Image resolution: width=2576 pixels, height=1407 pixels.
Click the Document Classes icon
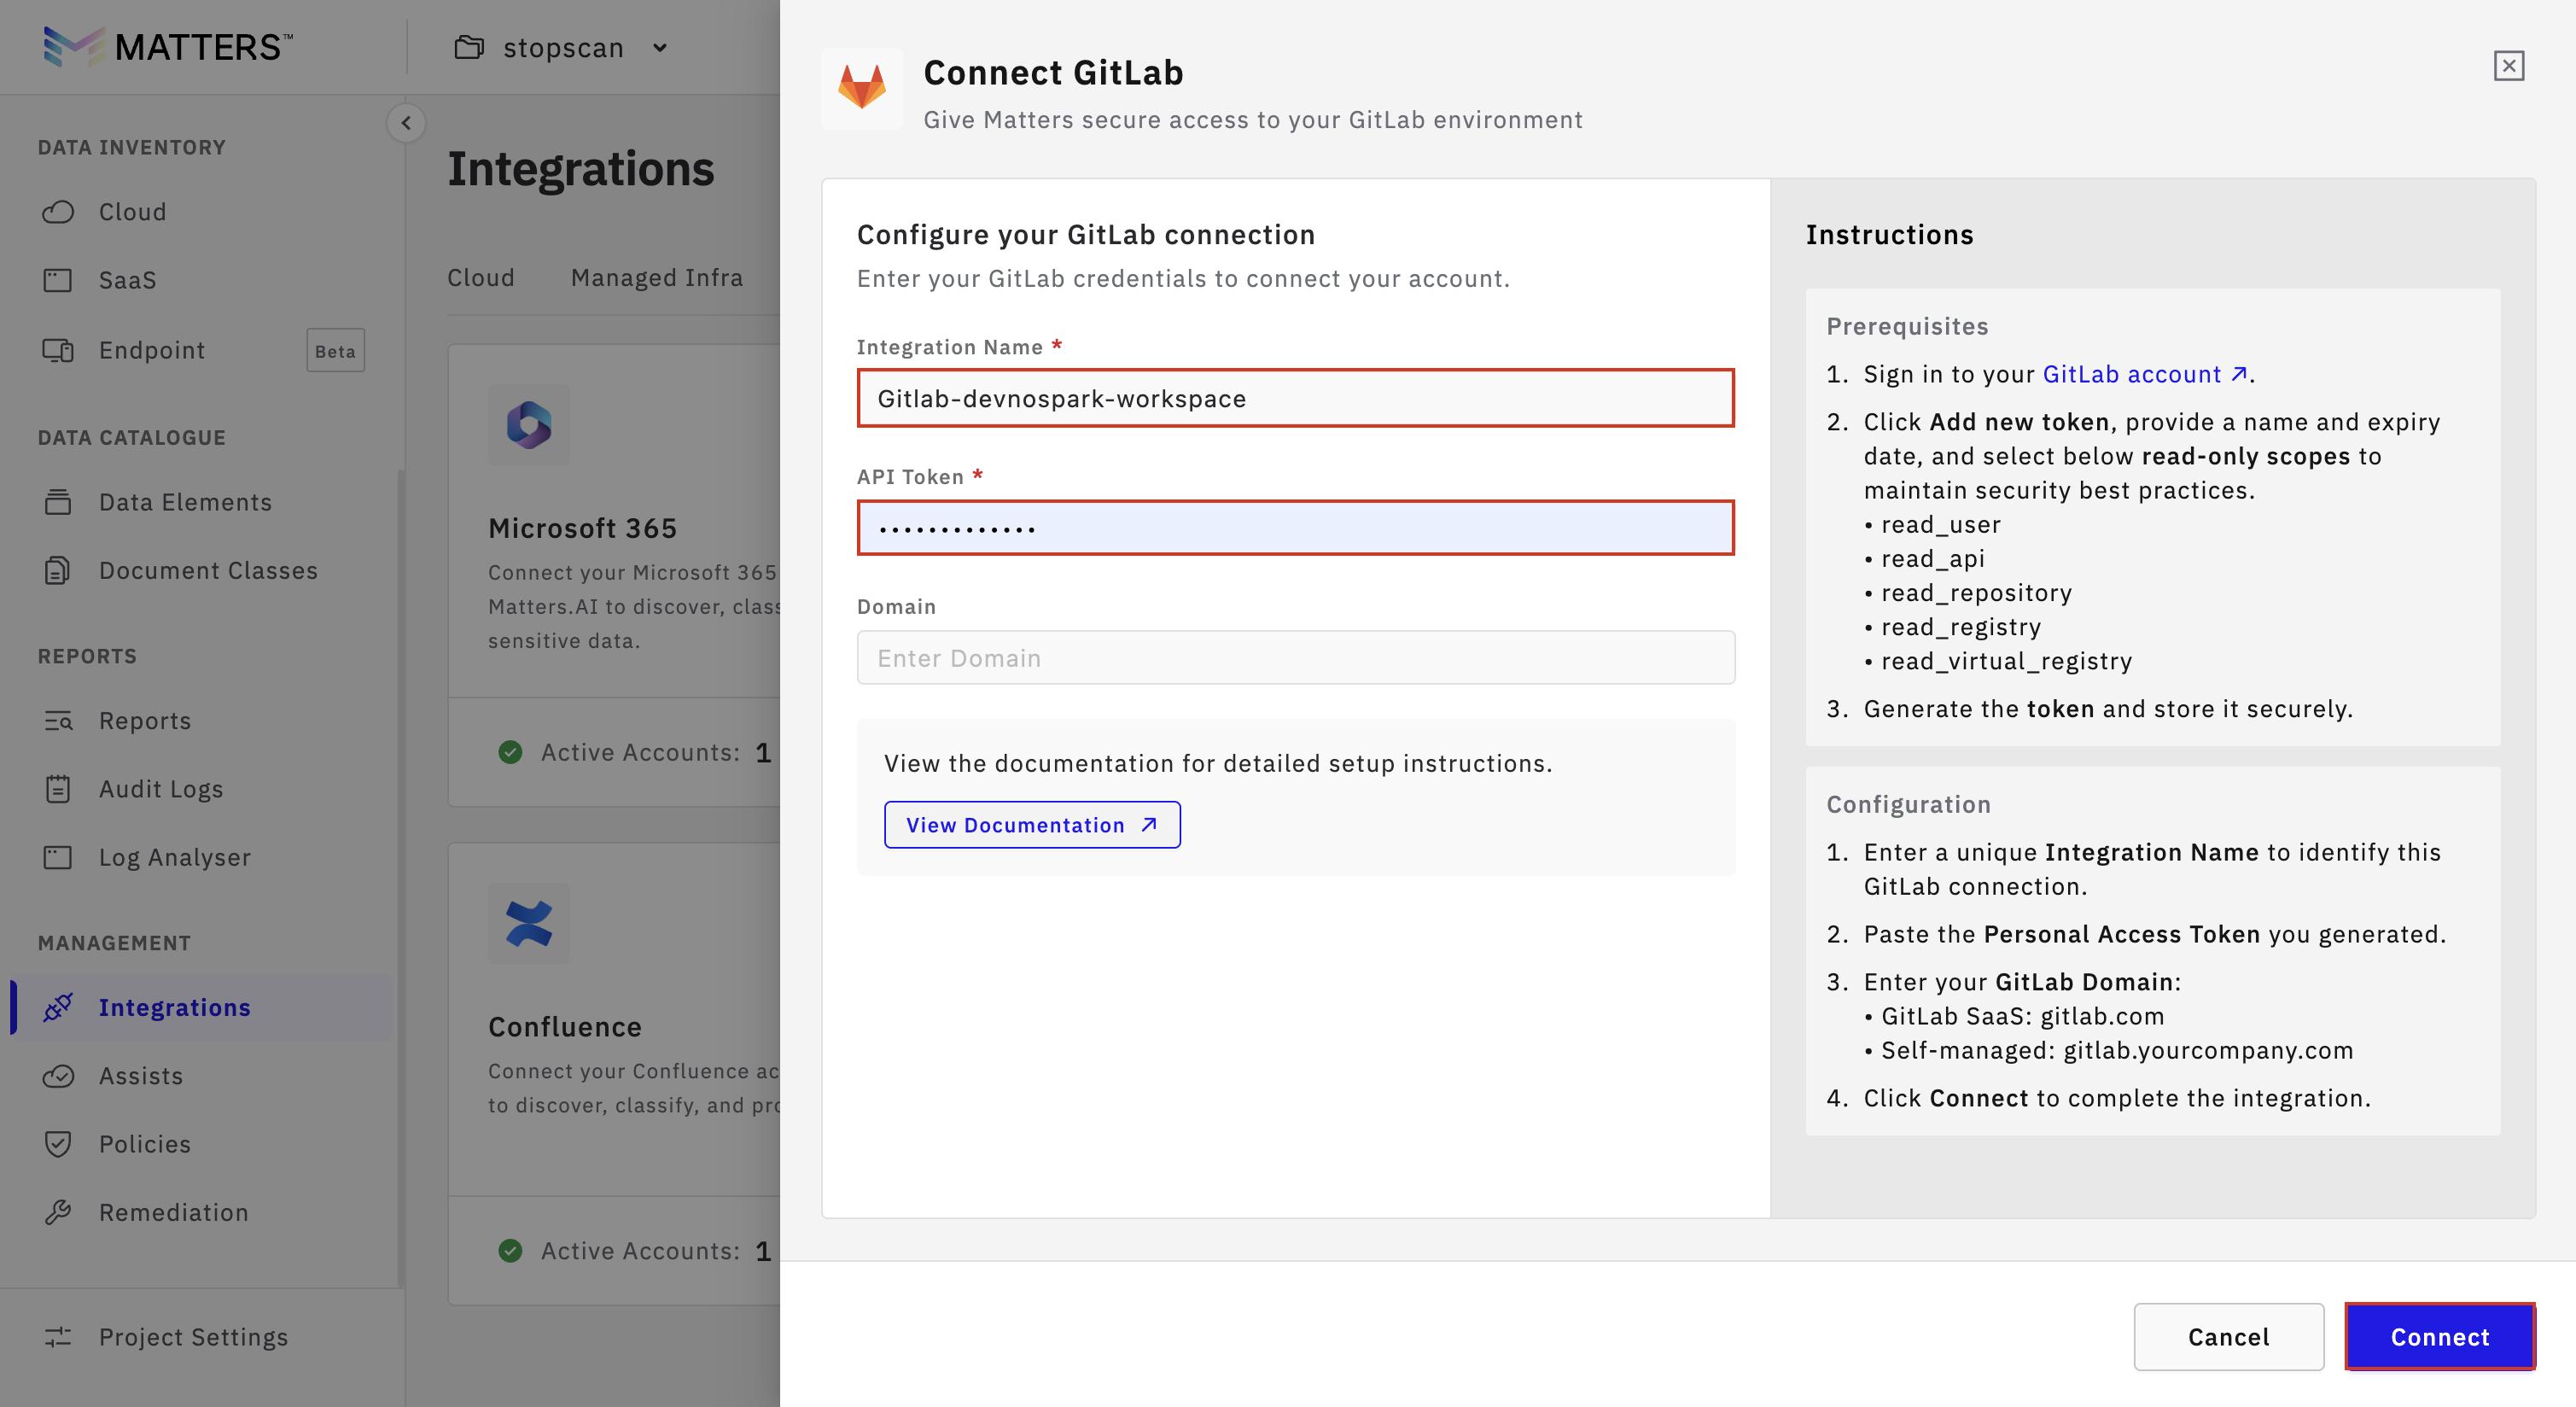(58, 570)
